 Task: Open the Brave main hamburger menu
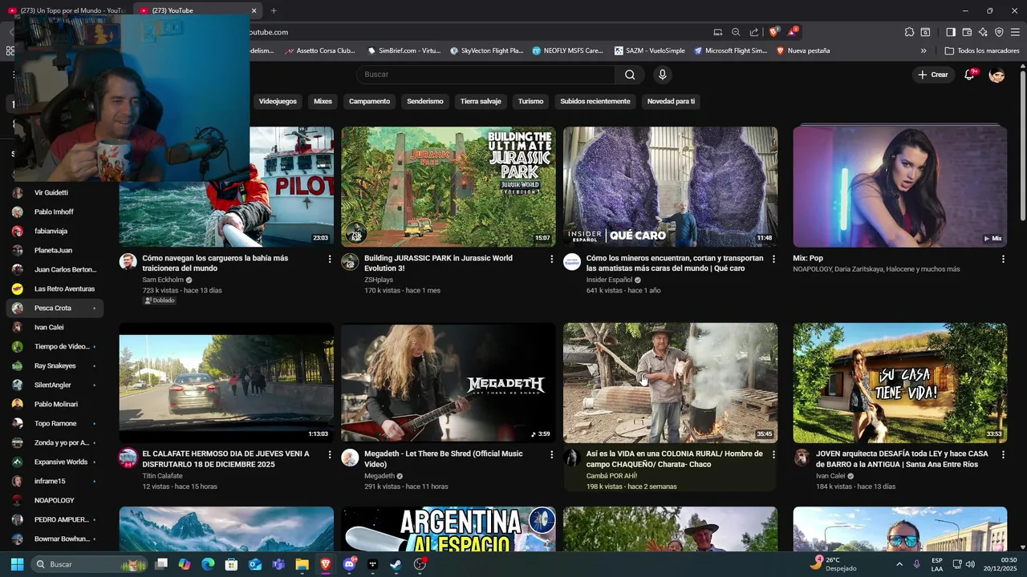[x=1015, y=32]
